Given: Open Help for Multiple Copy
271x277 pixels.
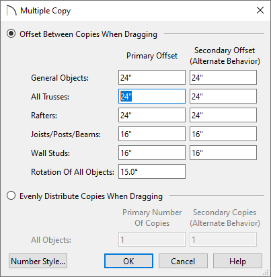Looking at the screenshot, I should pos(237,261).
